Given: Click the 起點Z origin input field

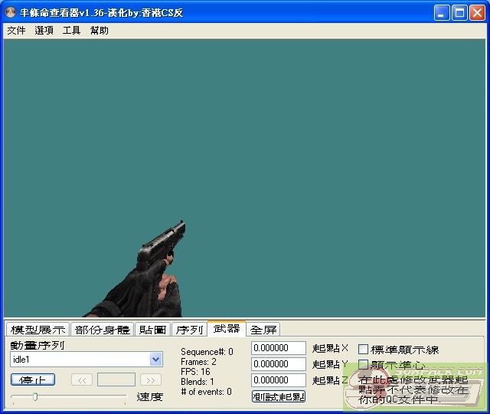Looking at the screenshot, I should (x=279, y=380).
